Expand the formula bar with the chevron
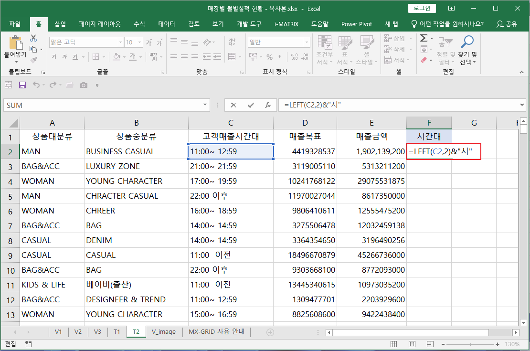This screenshot has height=351, width=530. [522, 105]
